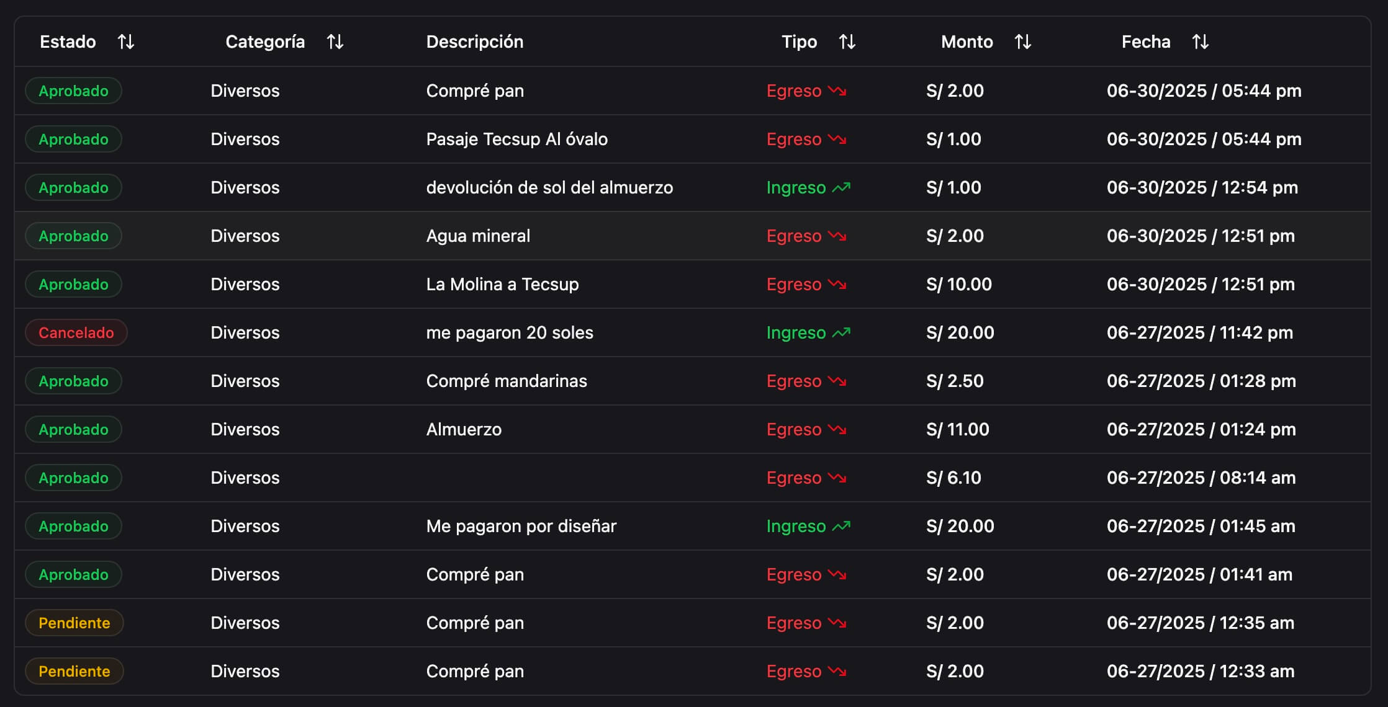Click Pendiente badge for 12:35 am entry
This screenshot has width=1388, height=707.
point(74,623)
